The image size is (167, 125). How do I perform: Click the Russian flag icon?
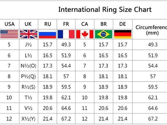pos(47,34)
